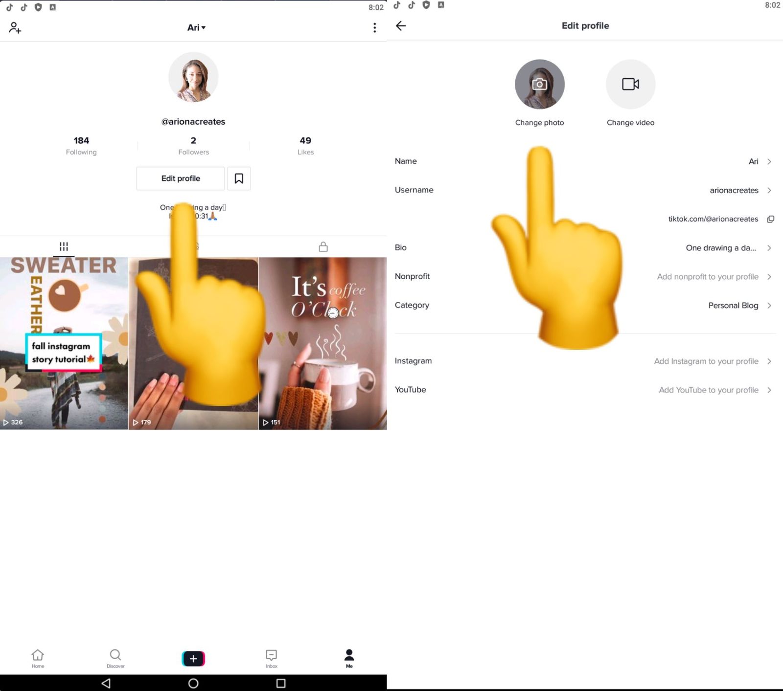
Task: Tap the Android back navigation button
Action: click(x=106, y=683)
